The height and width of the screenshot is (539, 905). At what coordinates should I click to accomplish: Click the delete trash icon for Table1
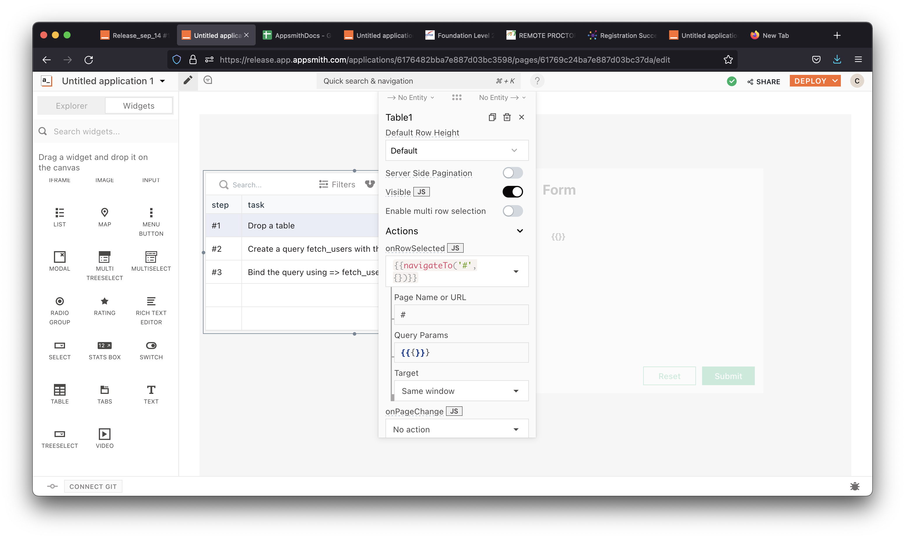[507, 117]
